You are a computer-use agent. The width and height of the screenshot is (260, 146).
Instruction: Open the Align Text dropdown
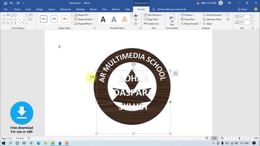(152, 19)
